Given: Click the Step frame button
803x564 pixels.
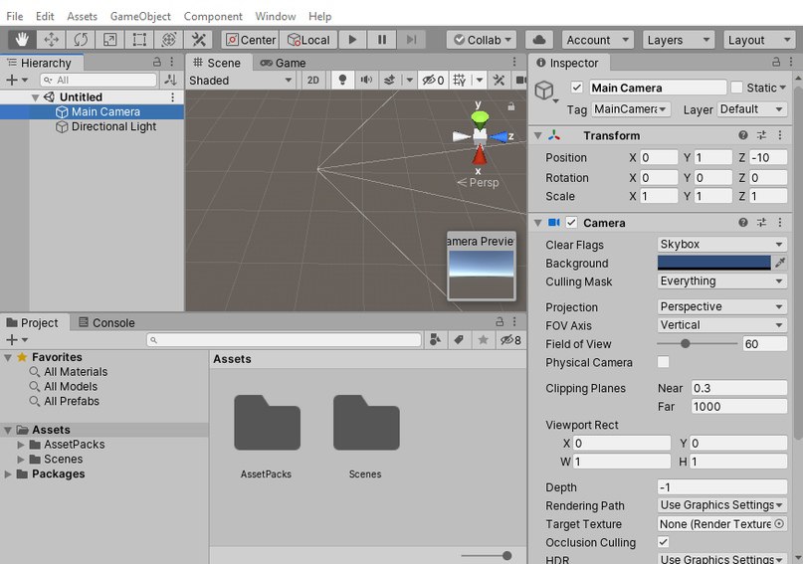Looking at the screenshot, I should point(411,40).
